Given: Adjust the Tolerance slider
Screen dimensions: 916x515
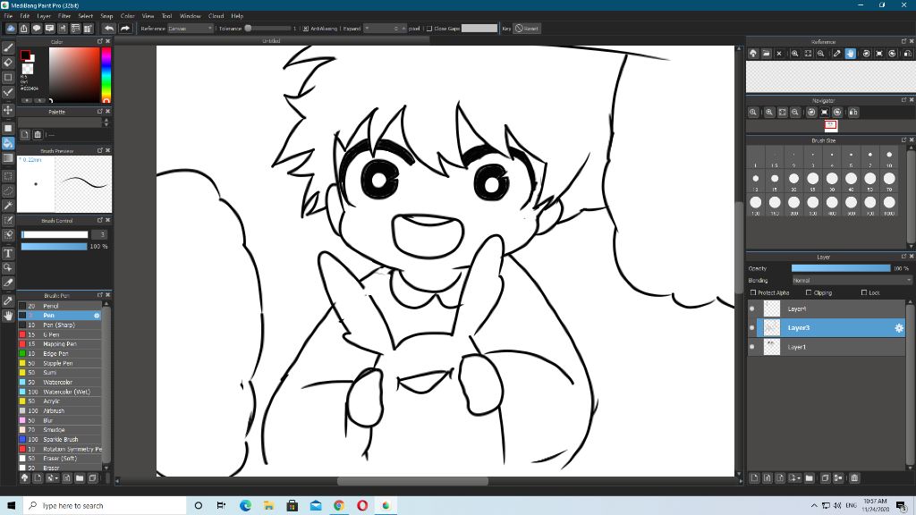Looking at the screenshot, I should pyautogui.click(x=267, y=28).
